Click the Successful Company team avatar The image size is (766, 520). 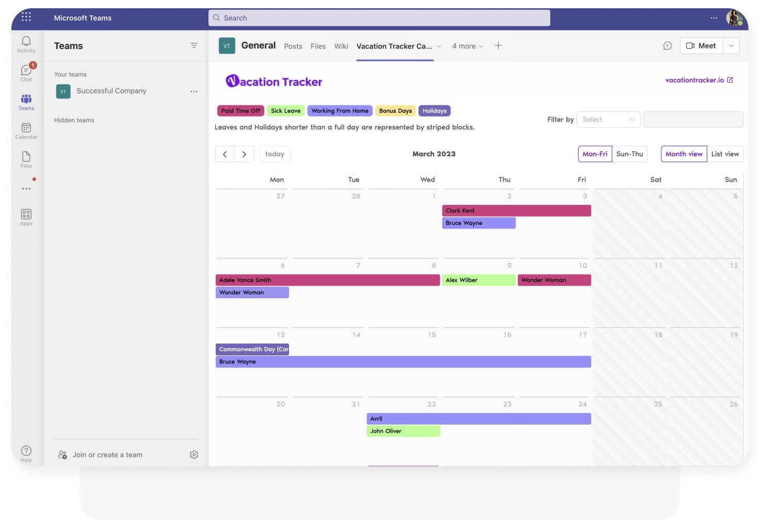[x=63, y=91]
